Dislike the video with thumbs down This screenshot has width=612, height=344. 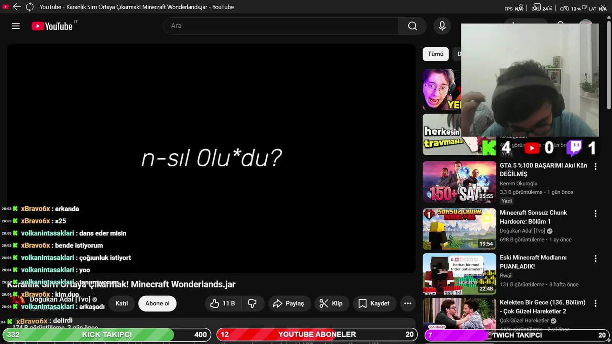(252, 303)
